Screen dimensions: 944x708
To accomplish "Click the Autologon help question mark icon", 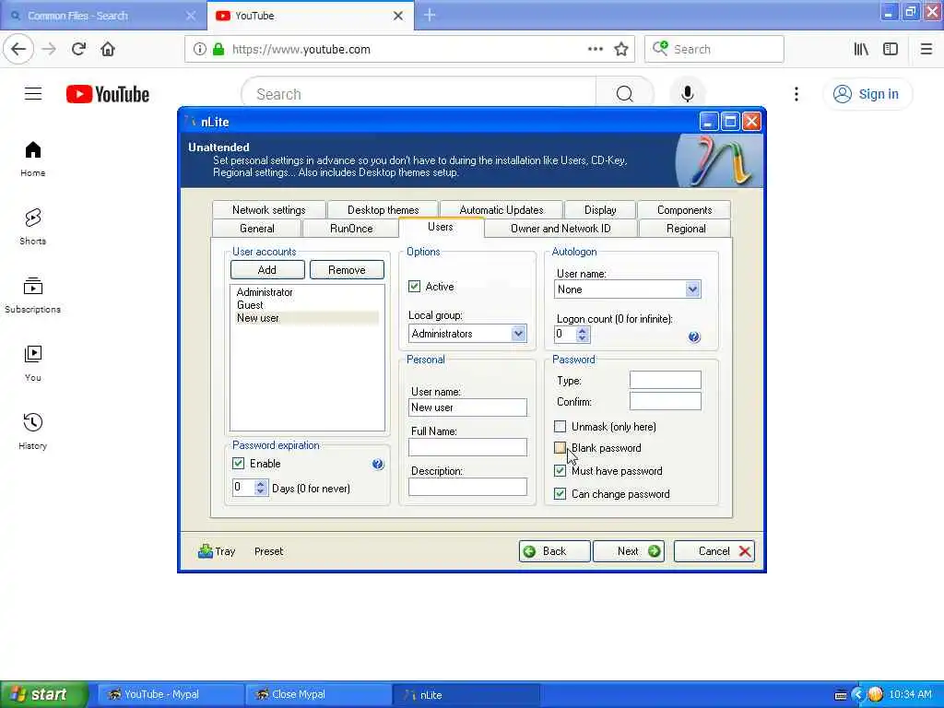I will tap(693, 337).
